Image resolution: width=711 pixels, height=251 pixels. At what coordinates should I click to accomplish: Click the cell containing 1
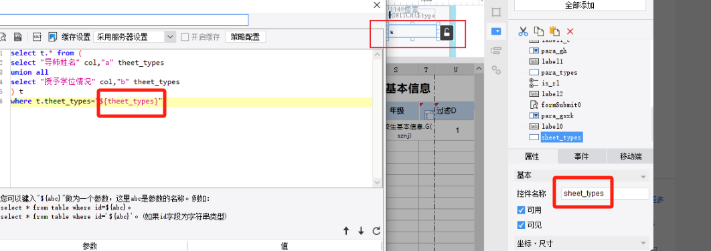457,130
